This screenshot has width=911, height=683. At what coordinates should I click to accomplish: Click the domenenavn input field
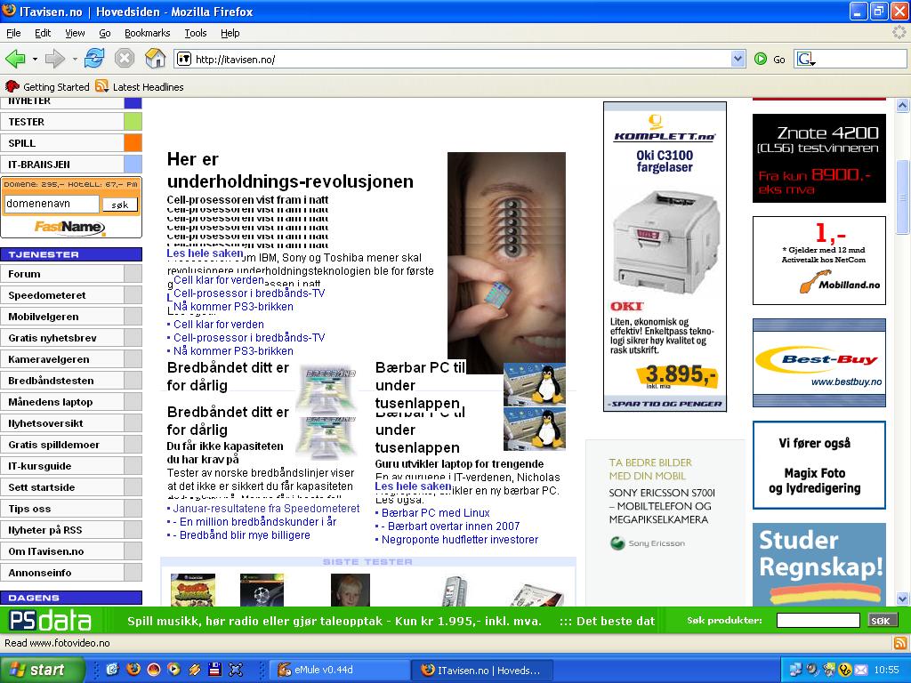click(x=52, y=204)
